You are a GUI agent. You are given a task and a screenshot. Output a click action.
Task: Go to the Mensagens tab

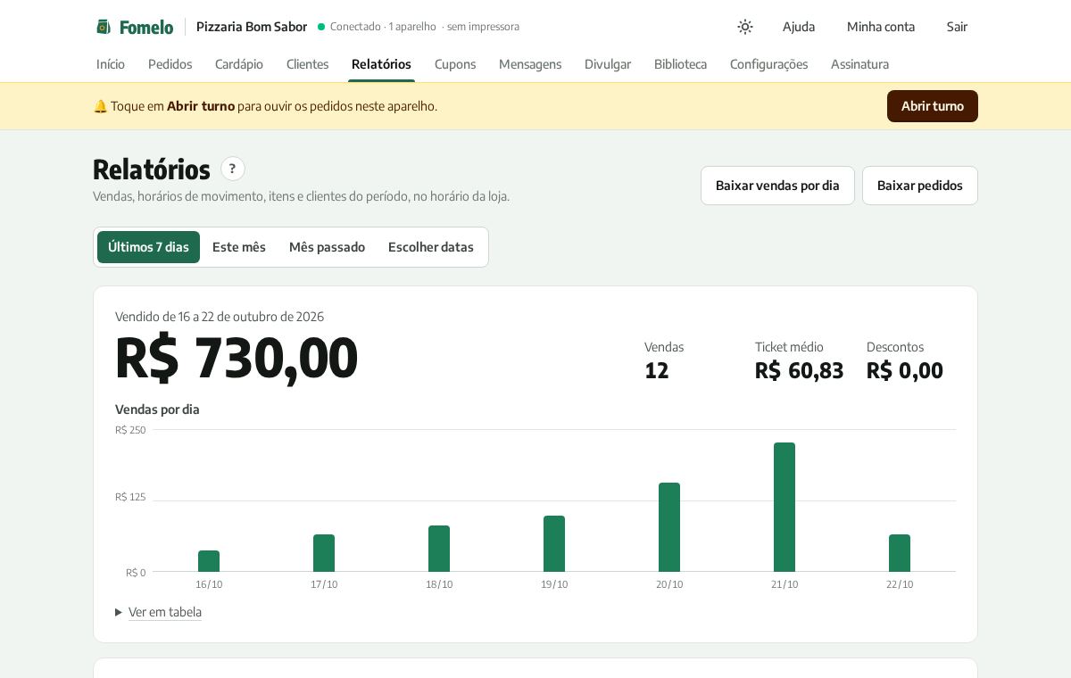coord(530,64)
